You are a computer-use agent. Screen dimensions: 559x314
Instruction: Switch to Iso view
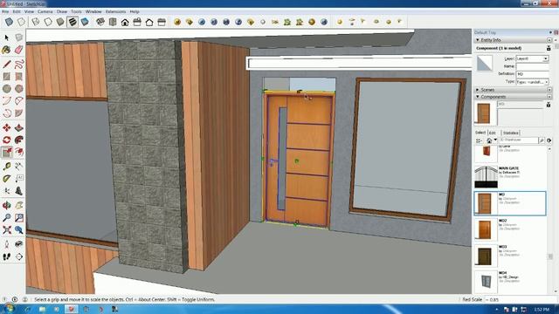coord(100,22)
